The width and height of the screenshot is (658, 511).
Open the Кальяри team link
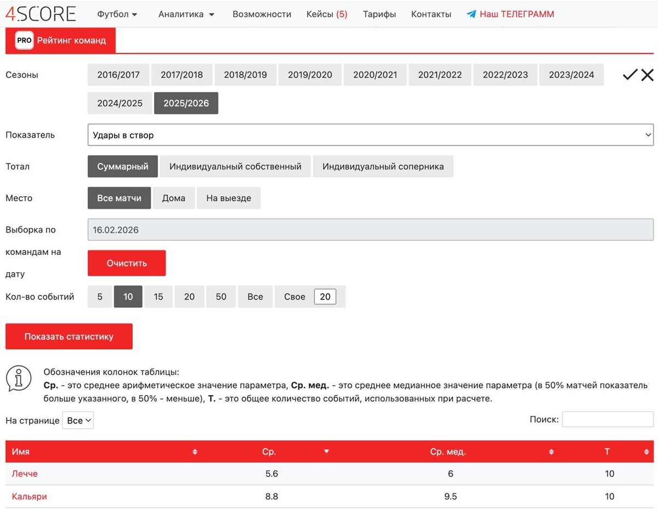click(29, 497)
